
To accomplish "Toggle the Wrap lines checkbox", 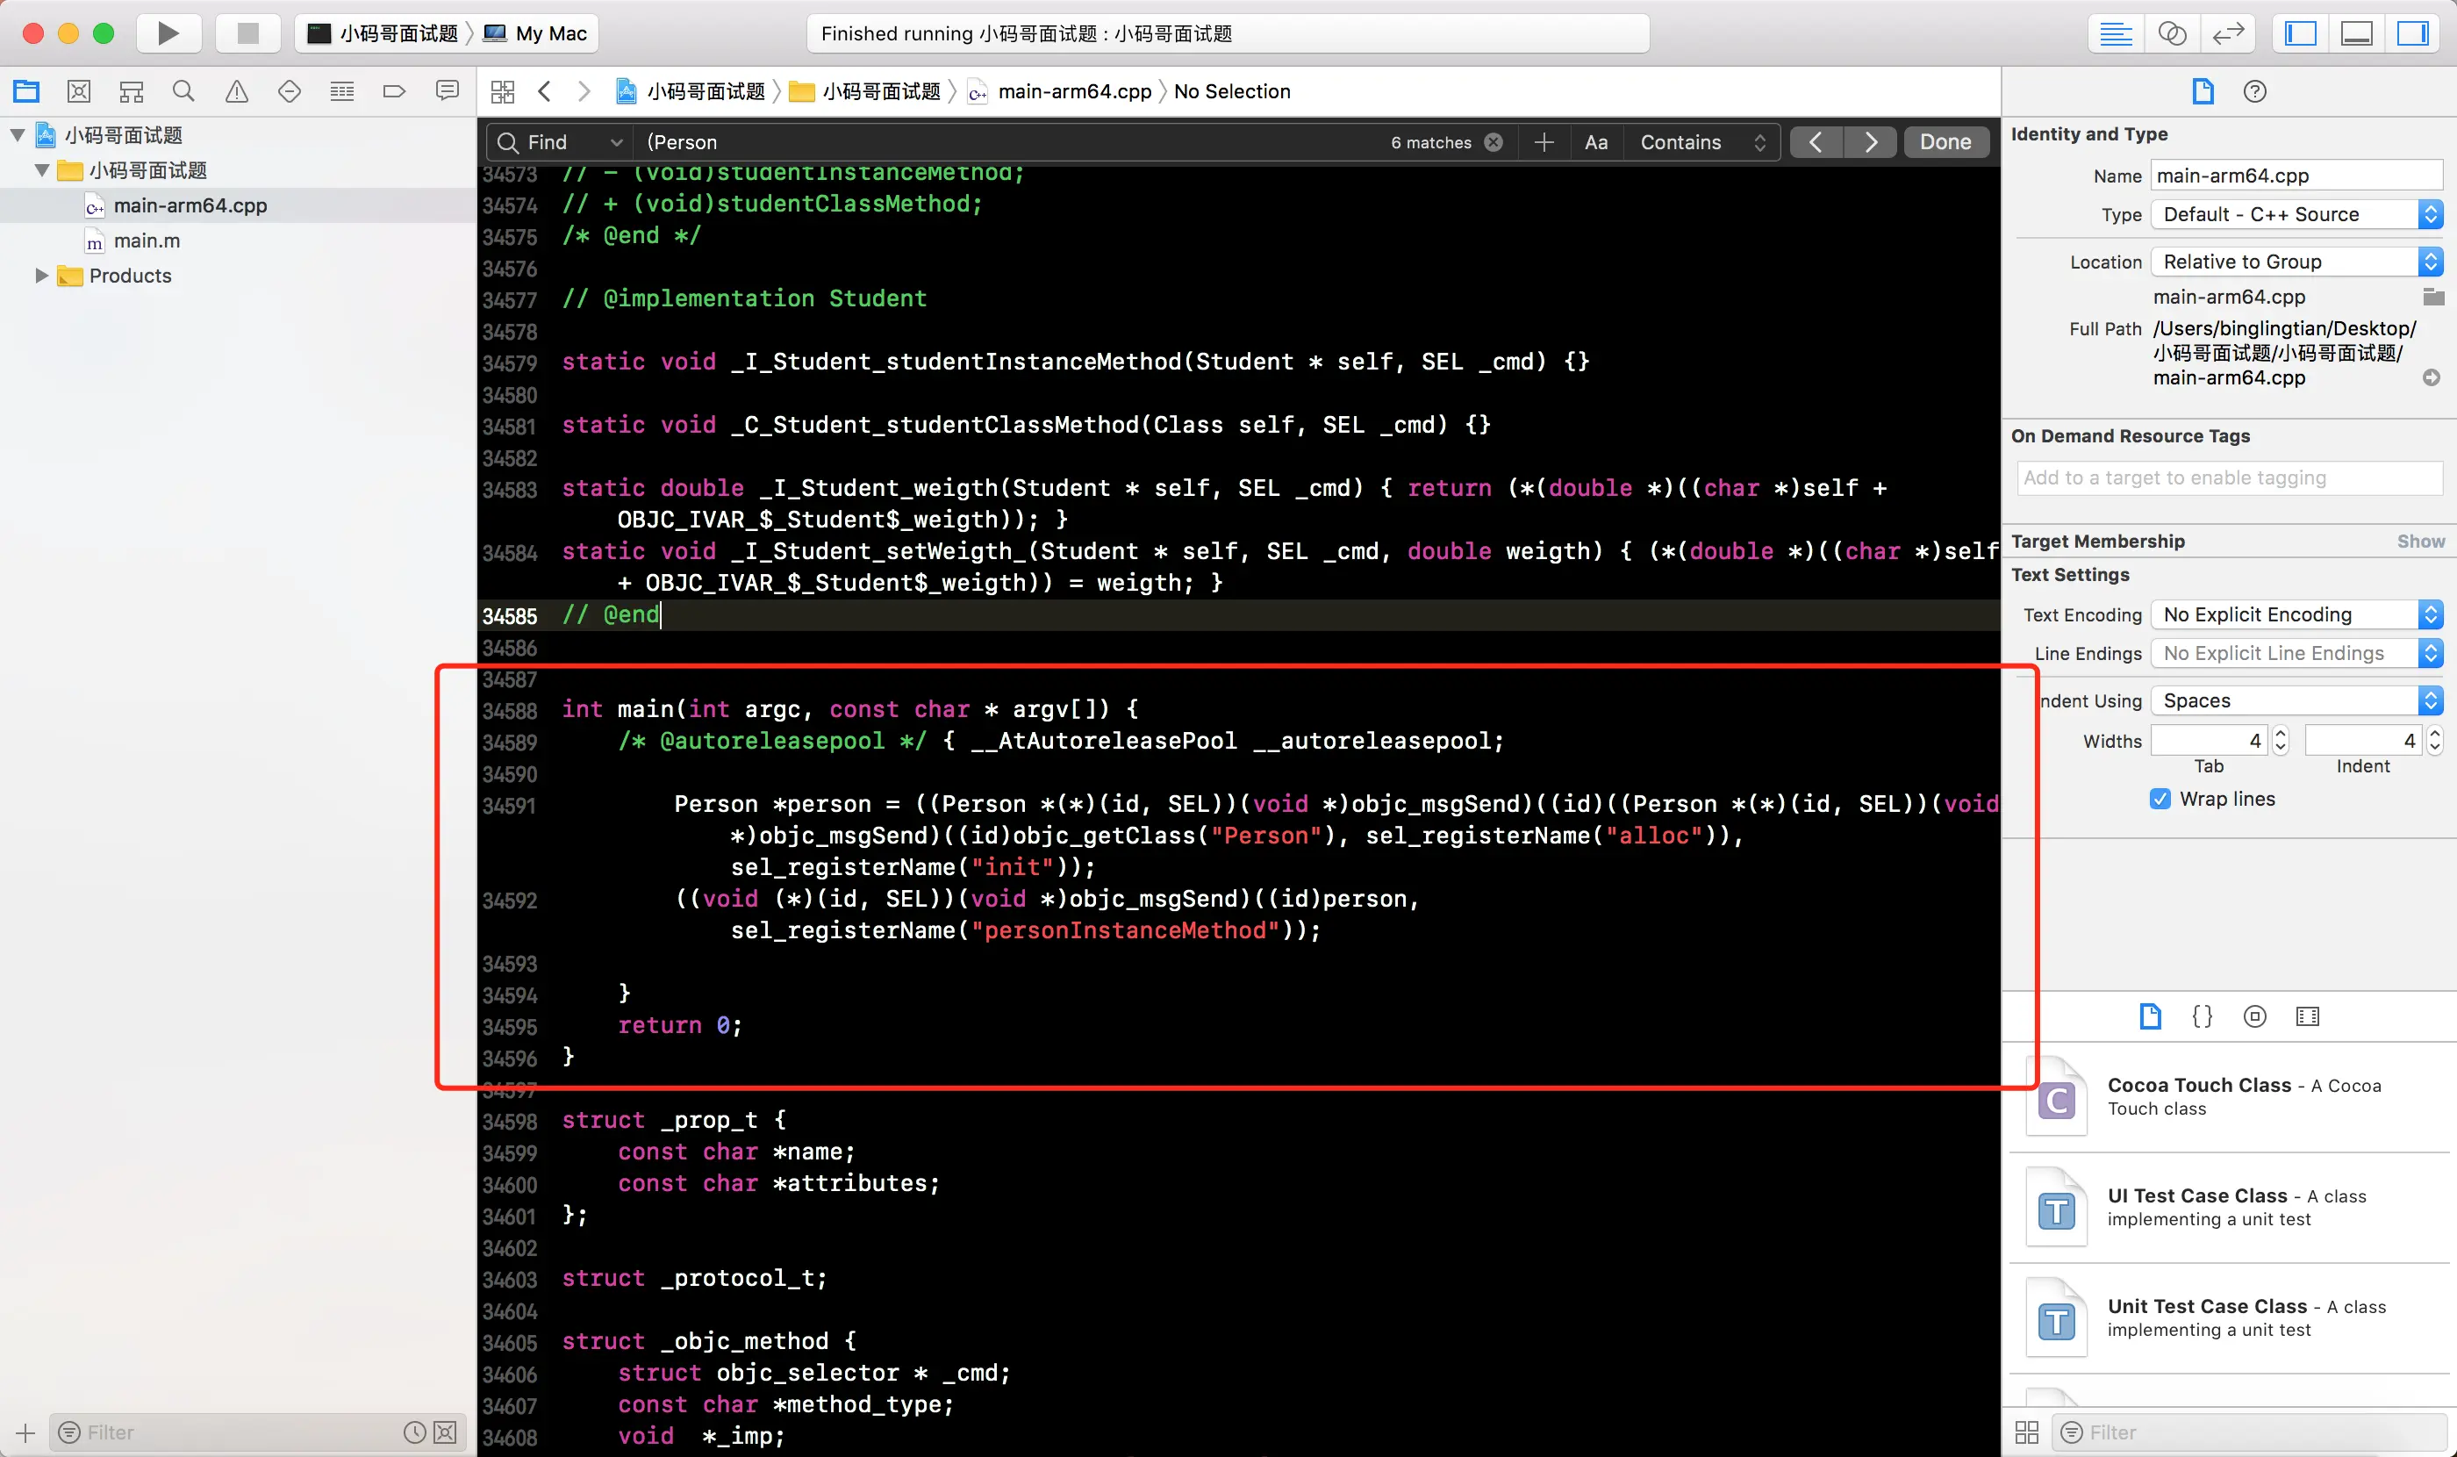I will (x=2160, y=798).
